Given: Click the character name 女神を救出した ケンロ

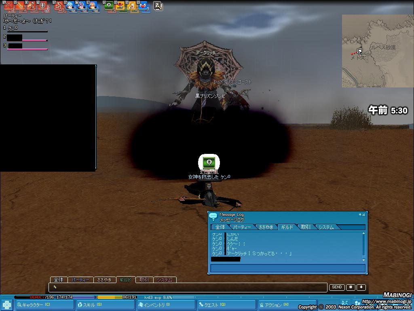Looking at the screenshot, I should pyautogui.click(x=209, y=177).
